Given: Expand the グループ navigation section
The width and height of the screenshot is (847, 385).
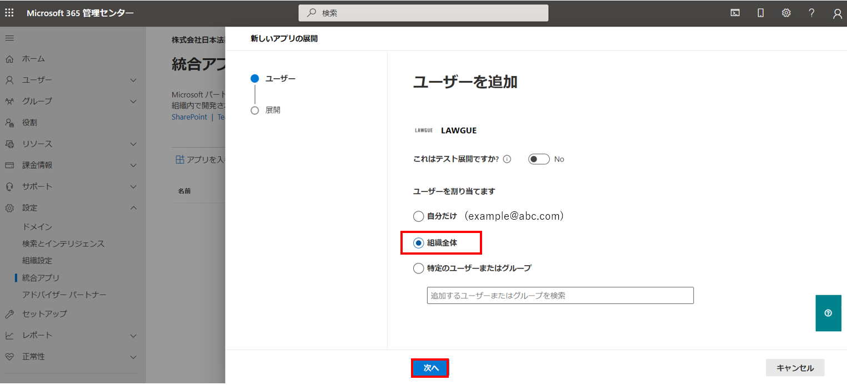Looking at the screenshot, I should [x=133, y=102].
